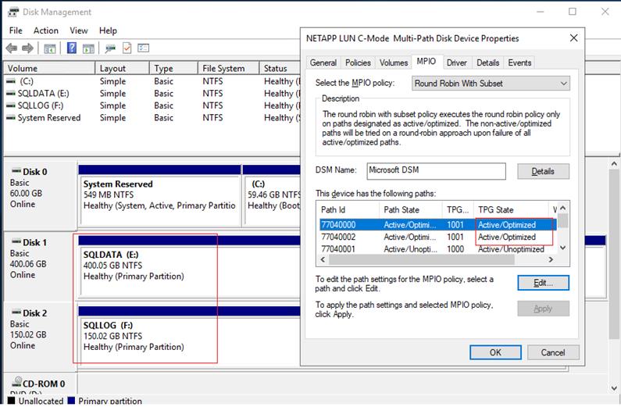Viewport: 621px width, 407px height.
Task: Click paths list scroll left arrow
Action: [323, 259]
